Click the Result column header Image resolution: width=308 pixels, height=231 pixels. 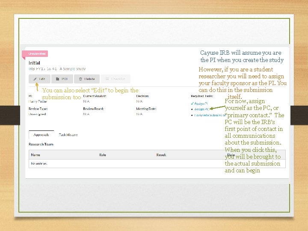click(161, 155)
